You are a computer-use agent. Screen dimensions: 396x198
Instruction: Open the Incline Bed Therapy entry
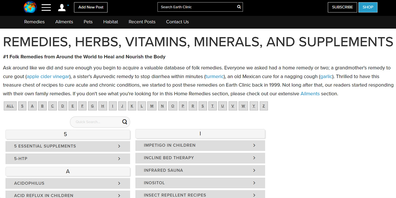[x=200, y=158]
